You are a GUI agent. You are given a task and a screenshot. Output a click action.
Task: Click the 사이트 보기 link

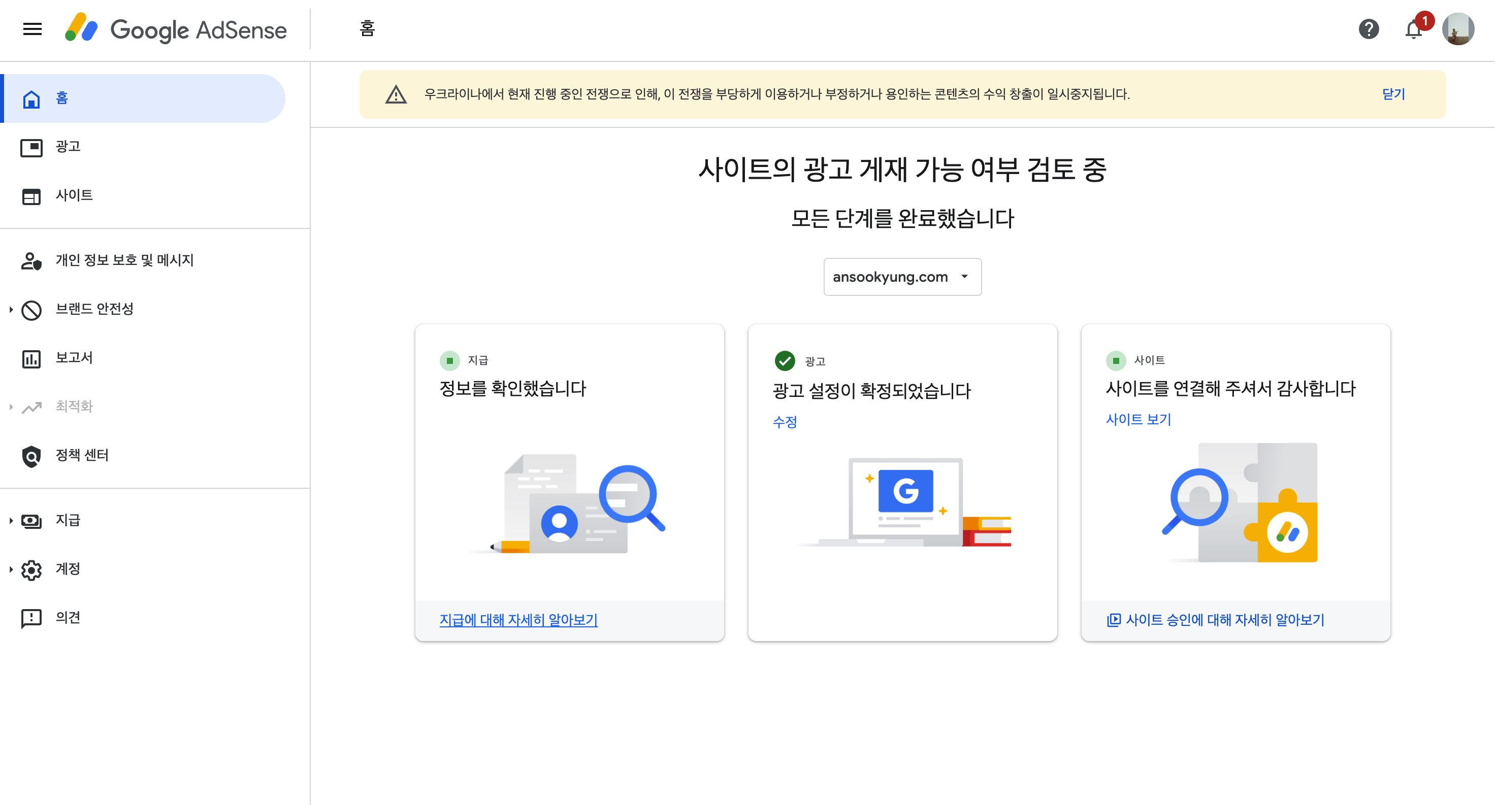pyautogui.click(x=1138, y=419)
